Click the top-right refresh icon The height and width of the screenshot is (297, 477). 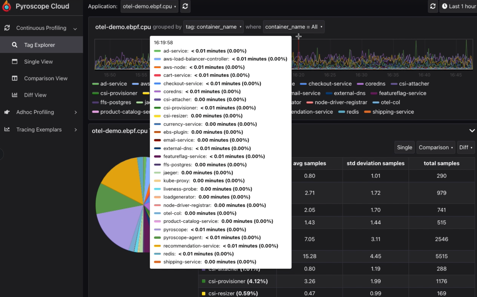coord(433,6)
